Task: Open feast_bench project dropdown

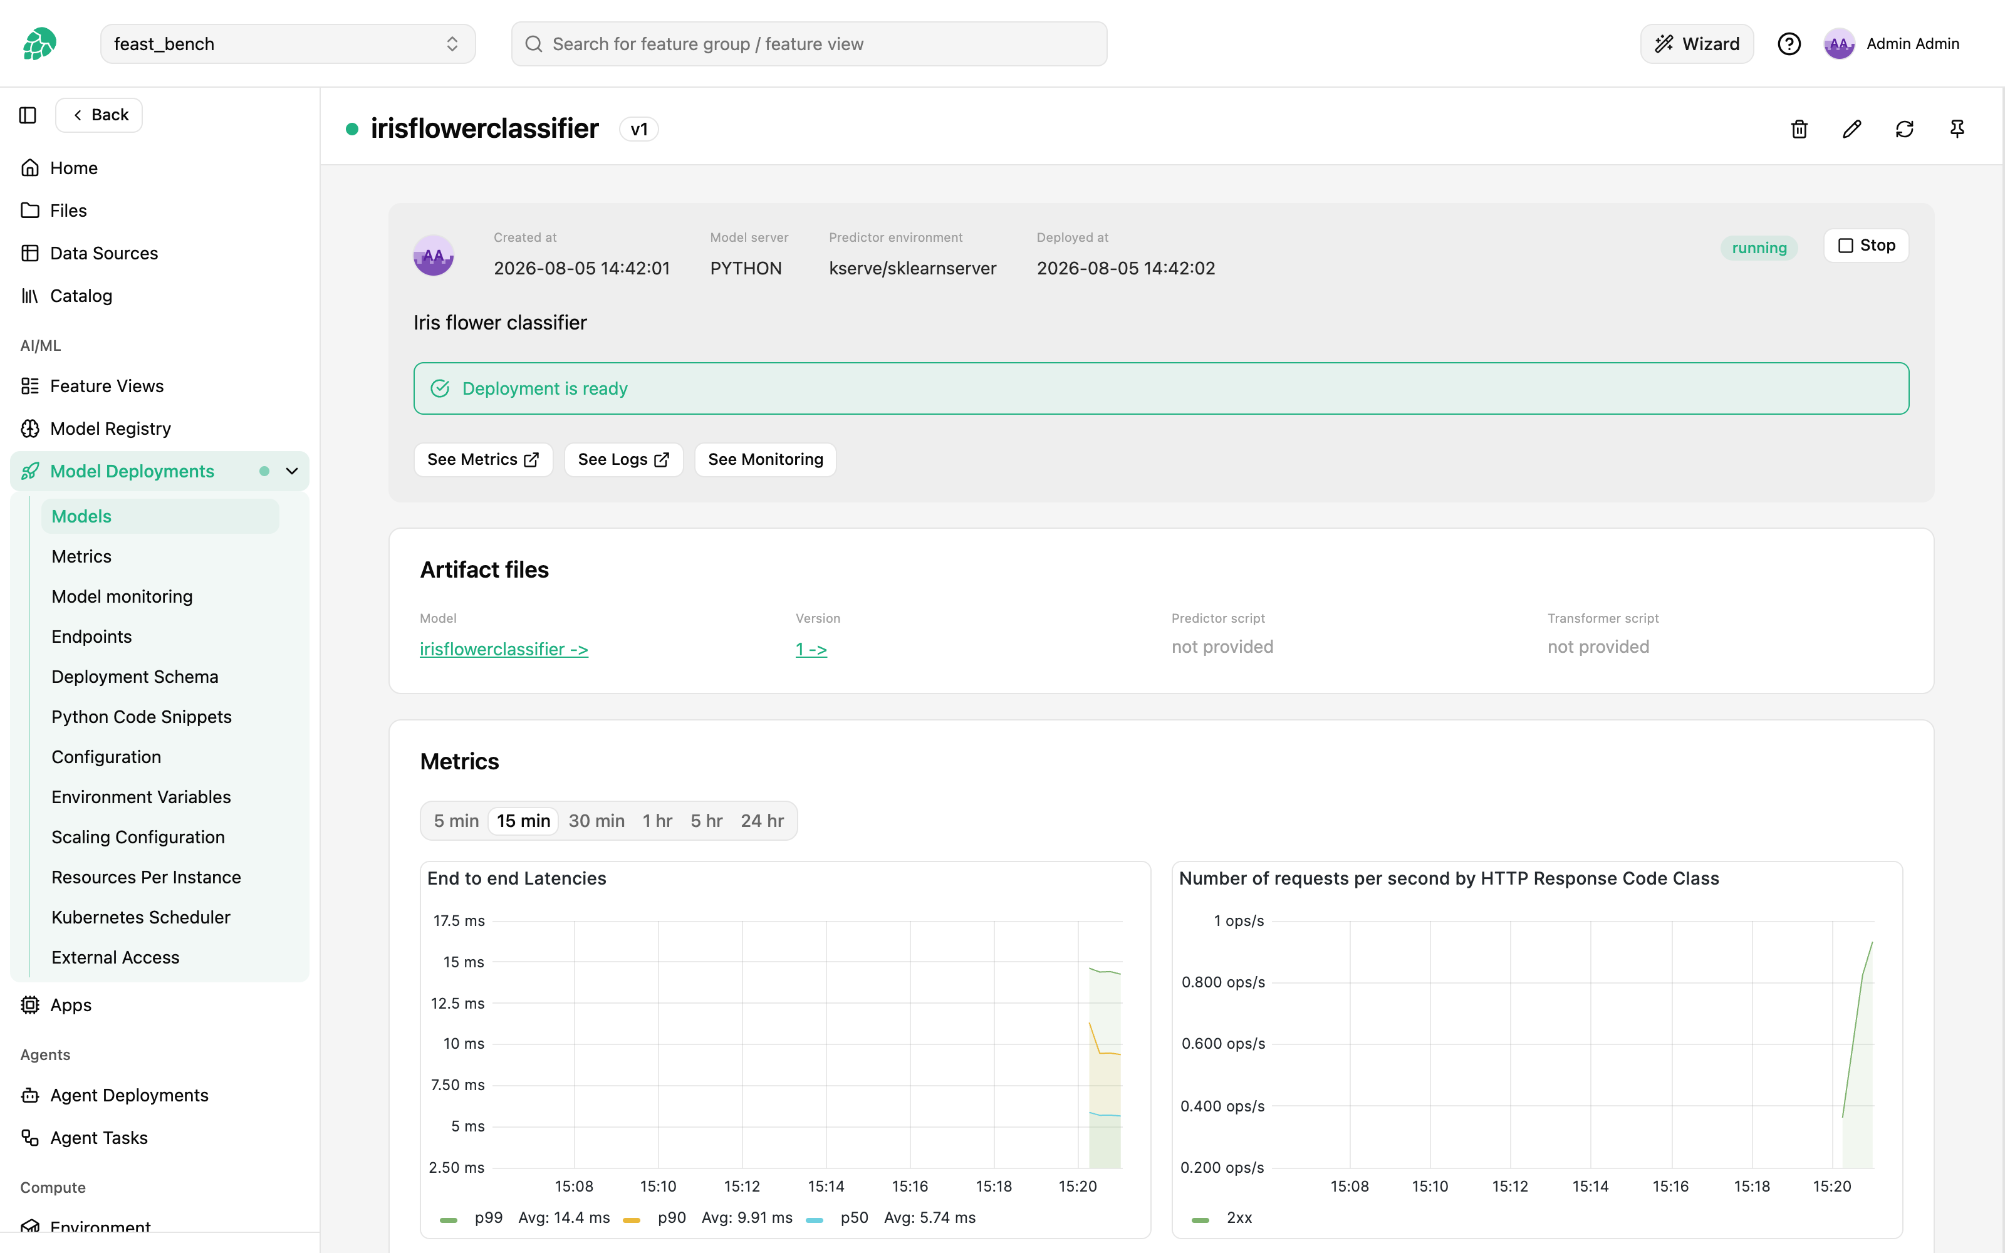Action: (288, 44)
